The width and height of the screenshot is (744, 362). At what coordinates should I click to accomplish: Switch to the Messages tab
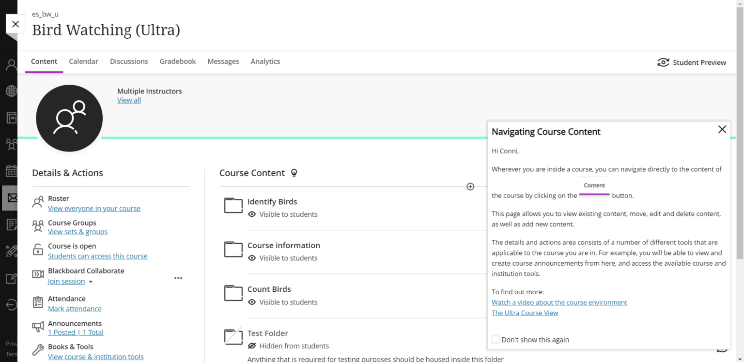pos(223,61)
